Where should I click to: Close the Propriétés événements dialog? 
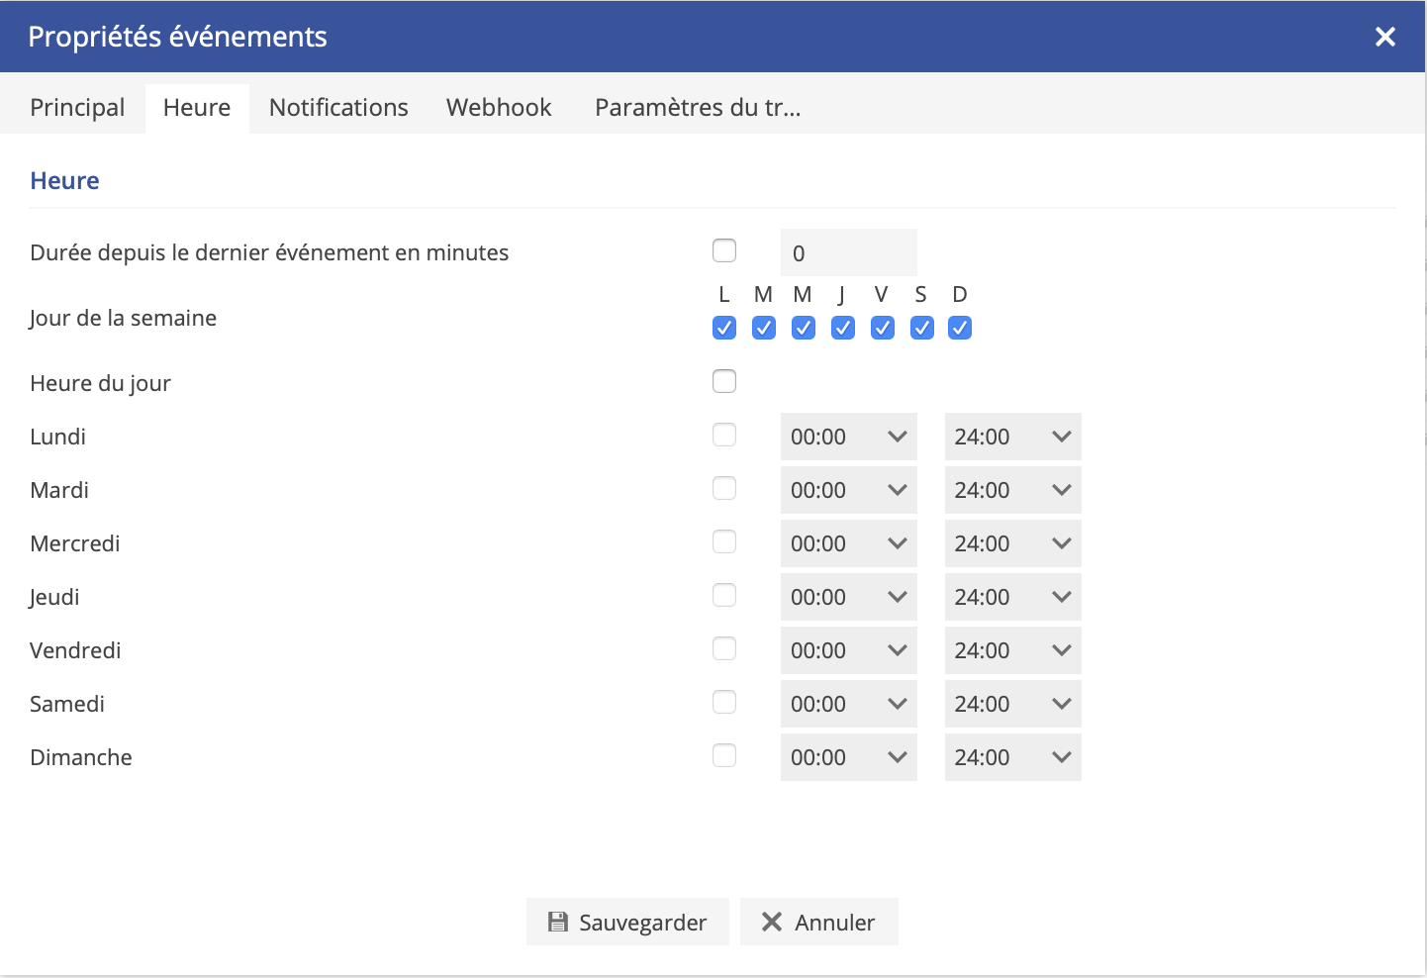1384,37
